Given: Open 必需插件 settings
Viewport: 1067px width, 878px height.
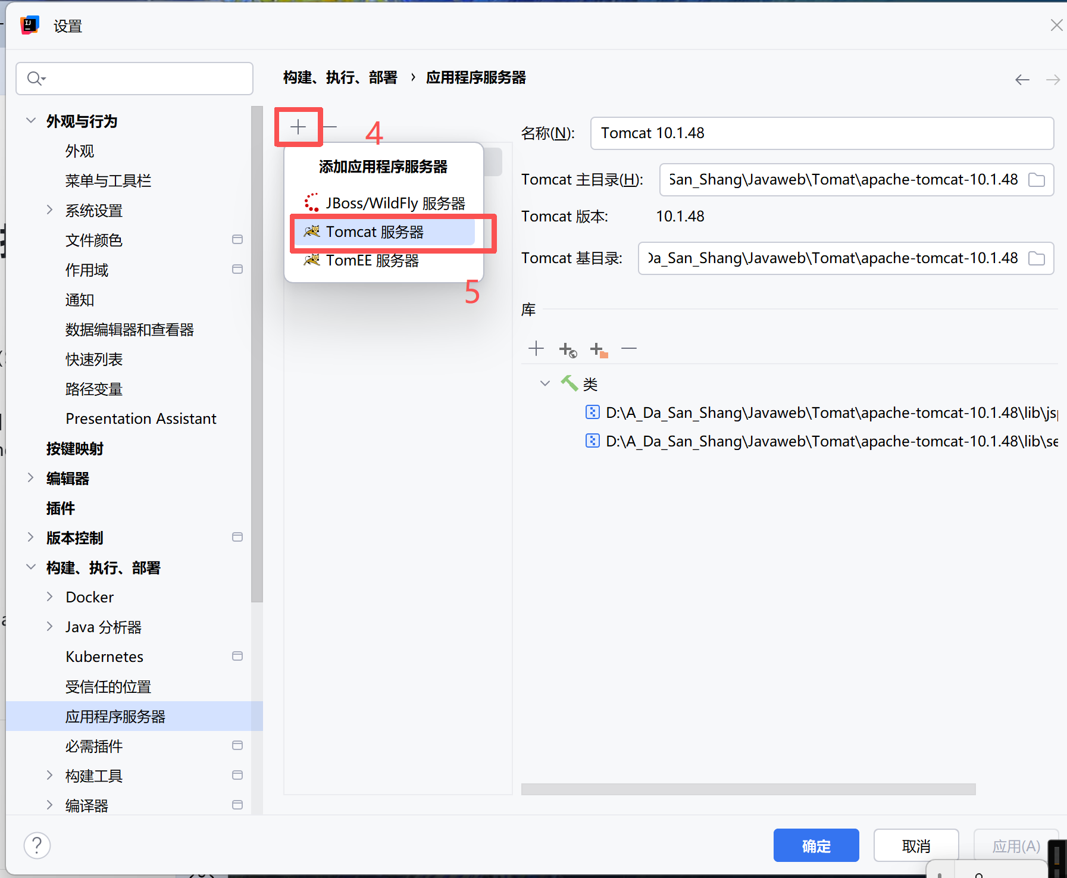Looking at the screenshot, I should [x=94, y=746].
